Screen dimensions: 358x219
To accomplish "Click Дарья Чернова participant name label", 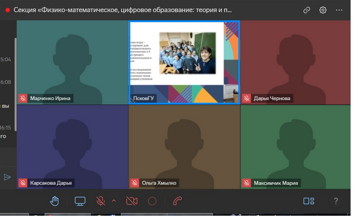I will click(x=272, y=98).
